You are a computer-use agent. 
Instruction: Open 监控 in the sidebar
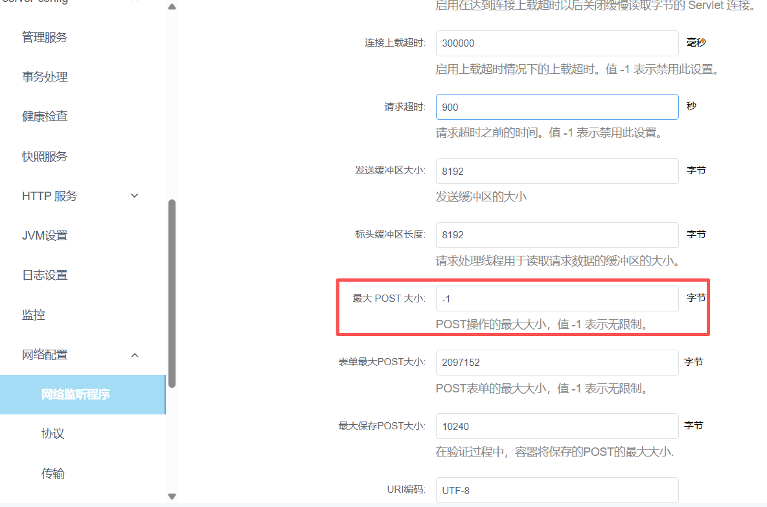33,315
